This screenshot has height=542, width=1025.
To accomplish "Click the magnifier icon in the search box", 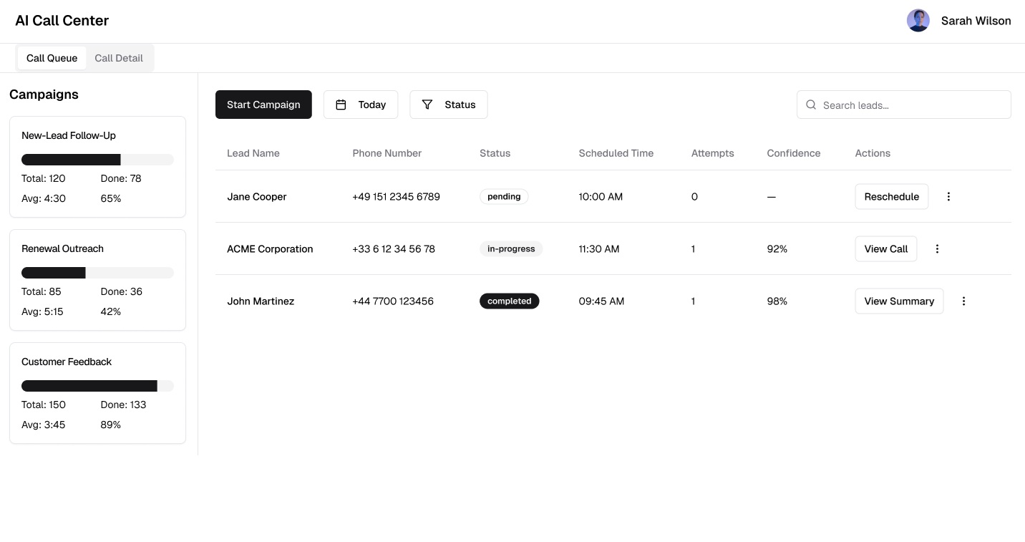I will pos(811,105).
